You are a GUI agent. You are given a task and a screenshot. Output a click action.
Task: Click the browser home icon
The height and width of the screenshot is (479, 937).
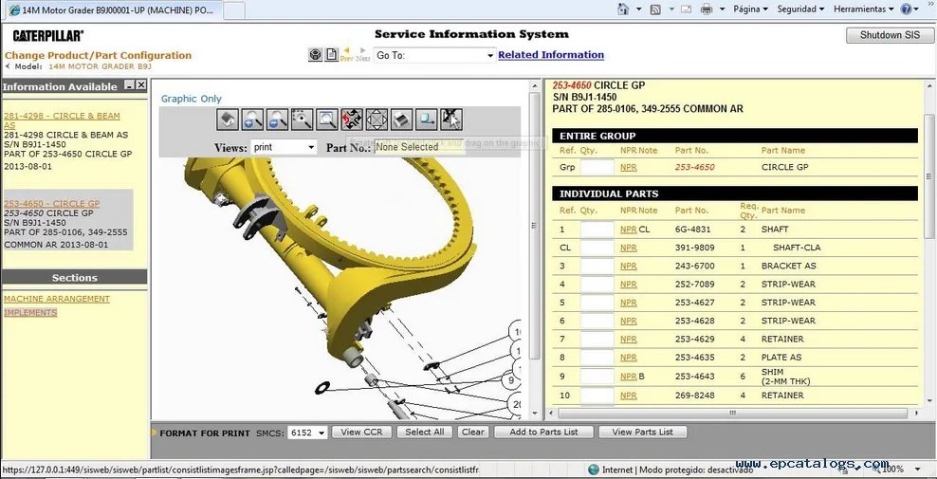click(623, 9)
